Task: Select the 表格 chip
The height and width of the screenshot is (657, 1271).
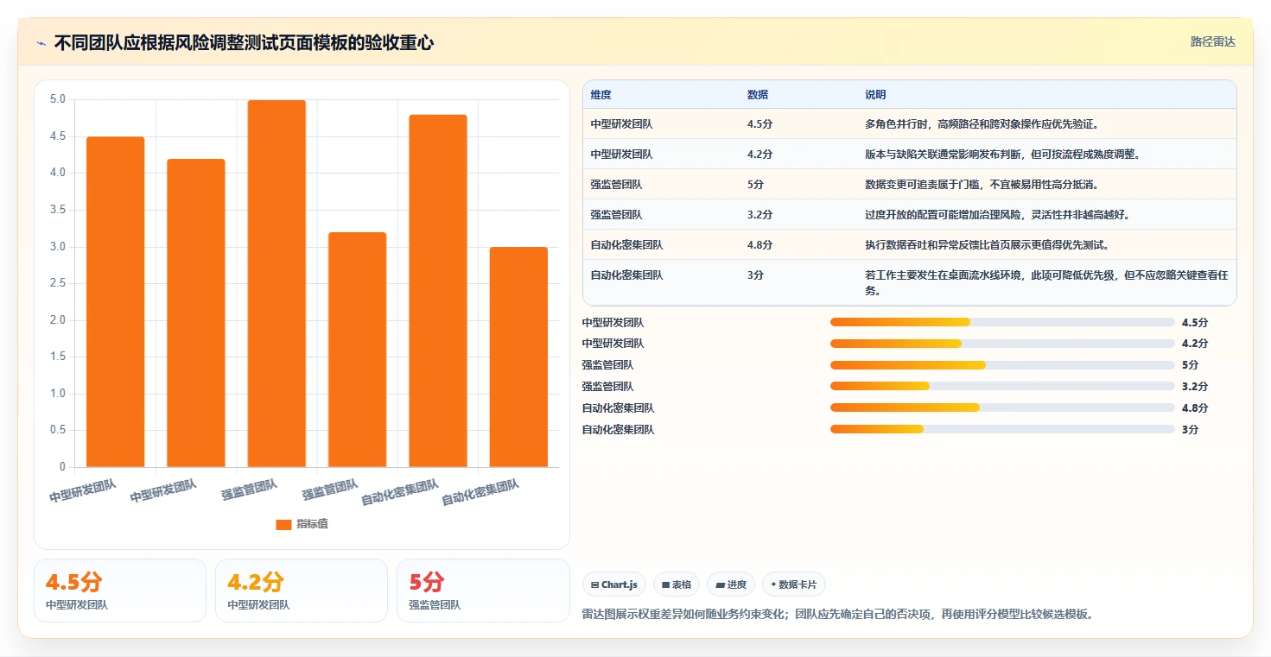Action: pyautogui.click(x=677, y=584)
